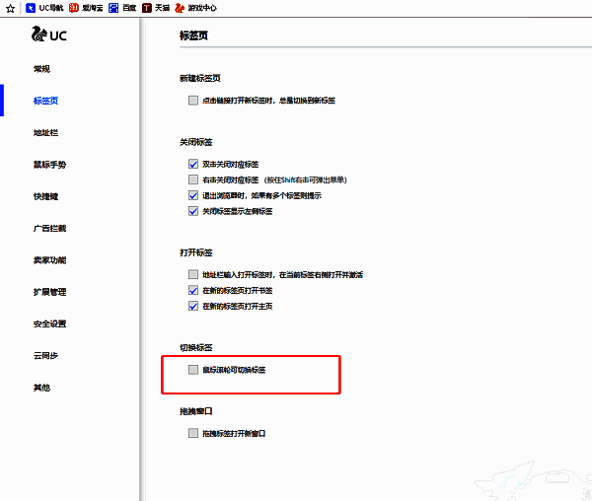Enable 地址栏输入打开标签时在右侧打开 checkbox
592x501 pixels.
pos(193,274)
